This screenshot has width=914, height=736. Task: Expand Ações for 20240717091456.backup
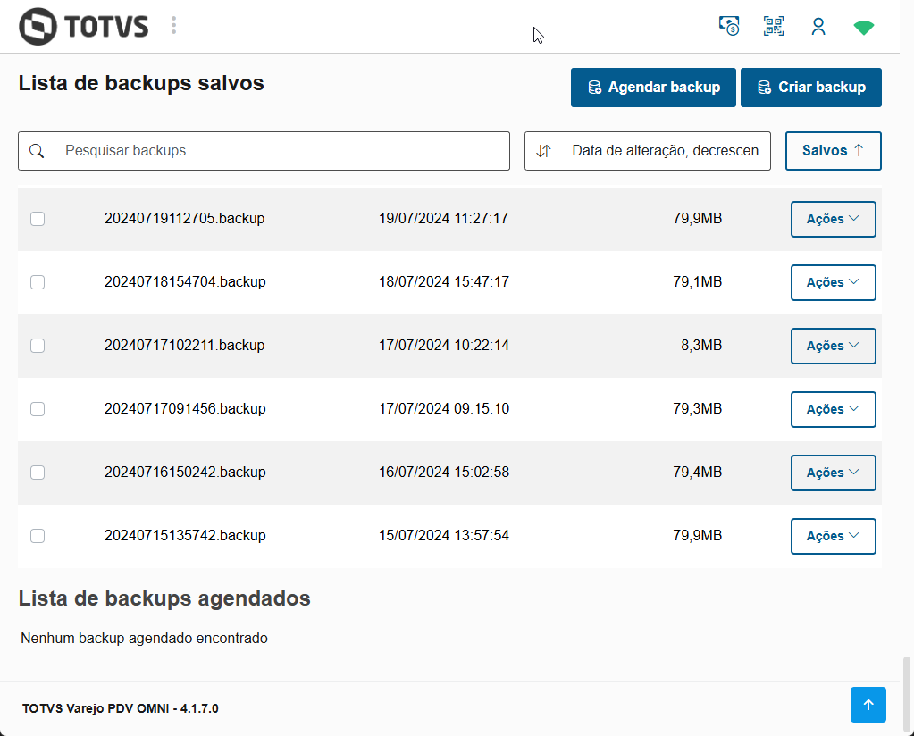click(833, 409)
